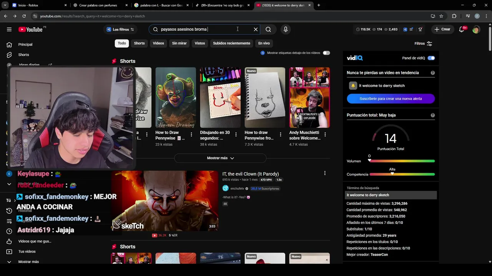Reload the page in Chrome
Image resolution: width=492 pixels, height=276 pixels.
(24, 16)
